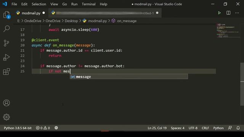This screenshot has height=137, width=244.
Task: Click Ln 25, Col 19 position indicator
Action: click(x=157, y=128)
